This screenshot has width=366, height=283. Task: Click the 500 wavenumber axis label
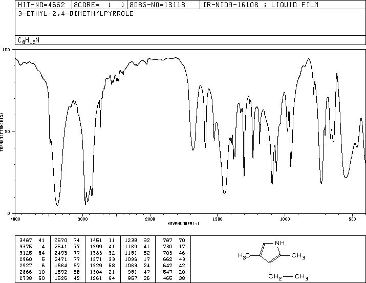(x=352, y=219)
